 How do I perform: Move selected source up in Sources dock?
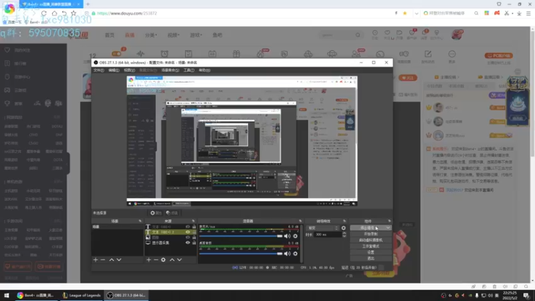pos(172,260)
